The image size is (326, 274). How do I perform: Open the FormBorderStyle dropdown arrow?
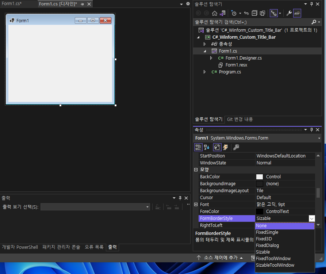click(x=312, y=218)
